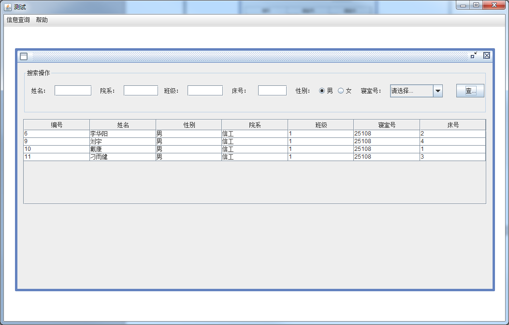Viewport: 509px width, 325px height.
Task: Focus the 姓名 input field
Action: (73, 91)
